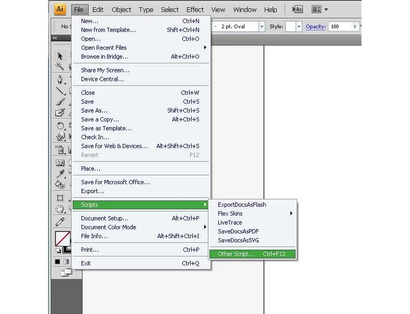Click the Go to Bridge icon
Viewport: 410px width, 314px height.
click(297, 10)
